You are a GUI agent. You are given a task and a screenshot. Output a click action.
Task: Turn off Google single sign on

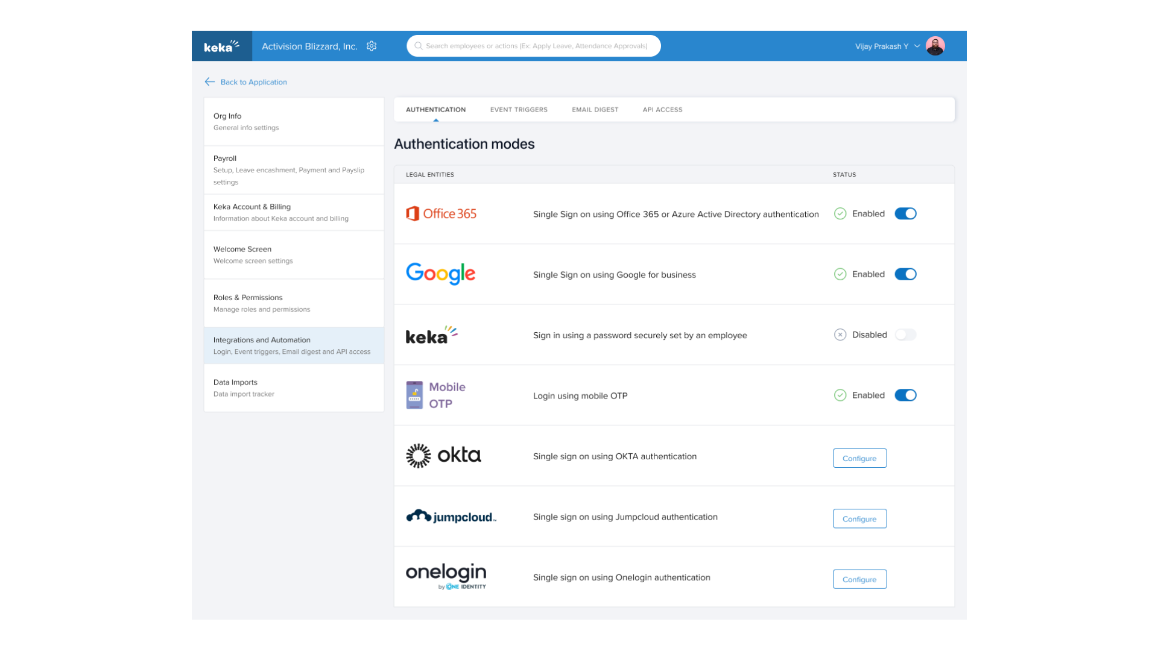(905, 274)
